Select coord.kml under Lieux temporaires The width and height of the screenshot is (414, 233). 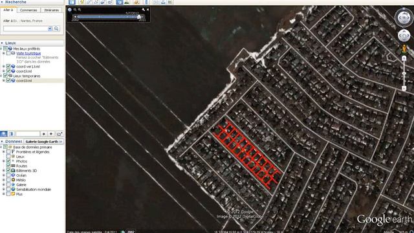pos(24,80)
